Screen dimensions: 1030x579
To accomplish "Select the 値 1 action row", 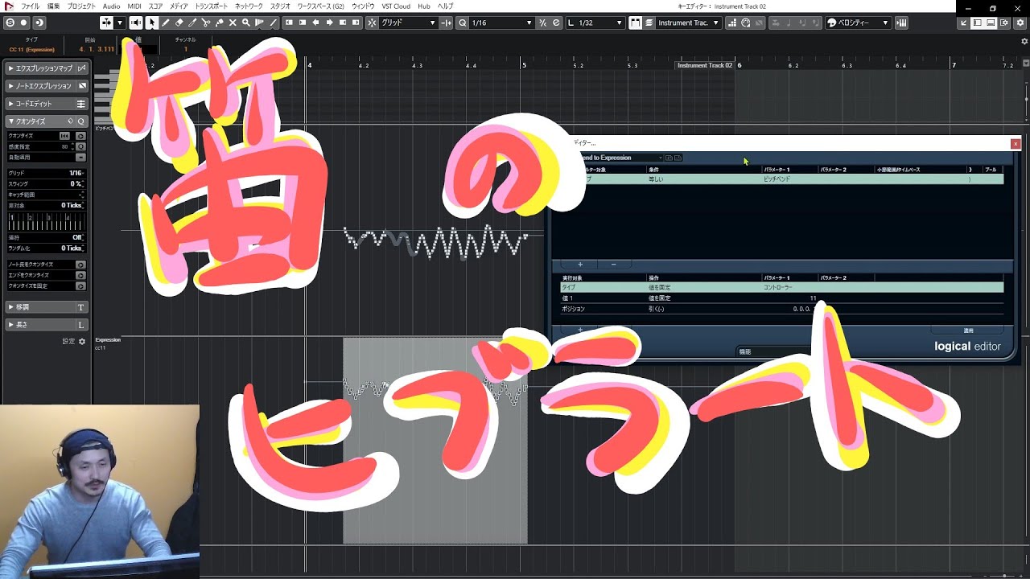I will [781, 298].
